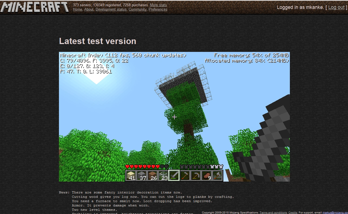Open the Community page

[138, 9]
